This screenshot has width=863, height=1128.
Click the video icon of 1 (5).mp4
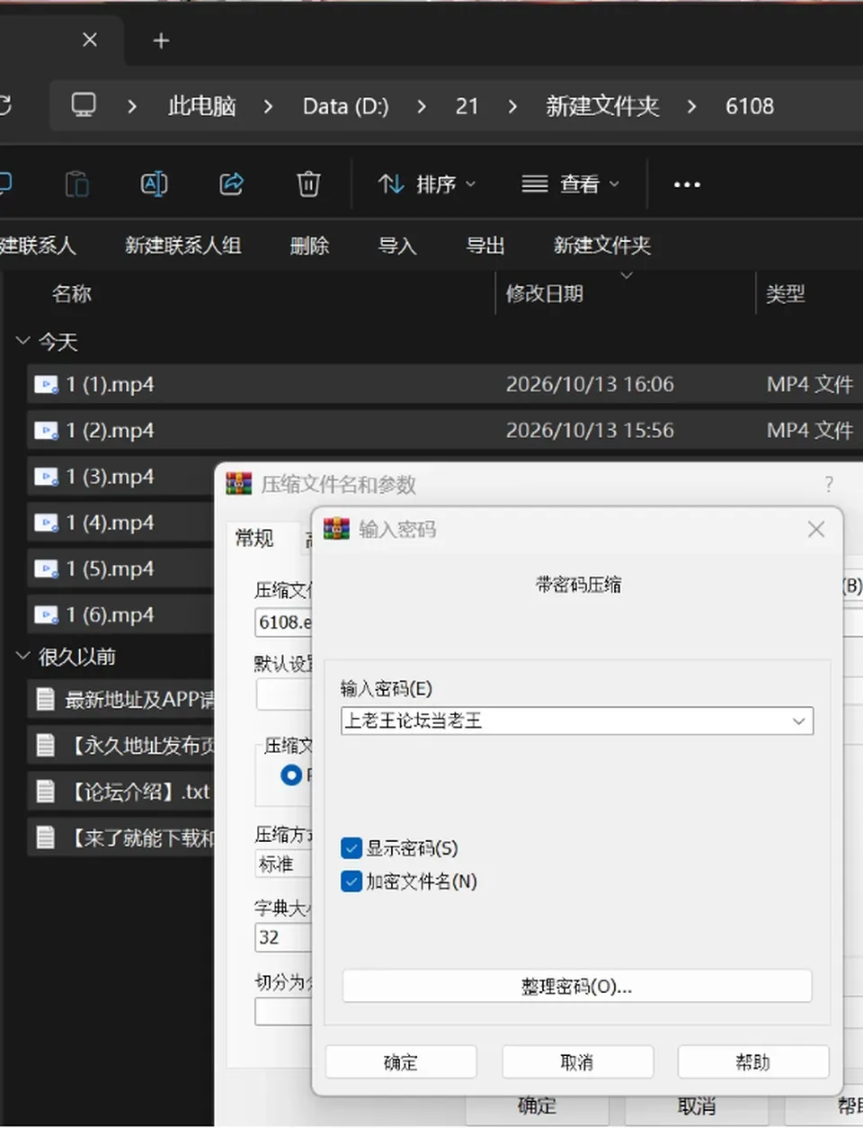pos(46,569)
